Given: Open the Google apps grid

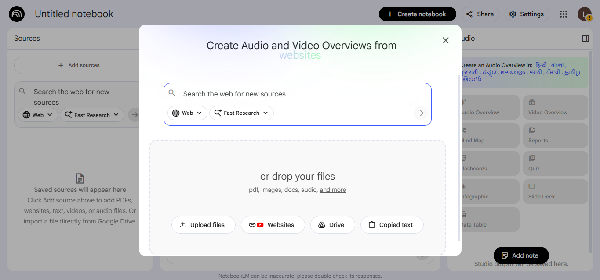Looking at the screenshot, I should pyautogui.click(x=563, y=14).
